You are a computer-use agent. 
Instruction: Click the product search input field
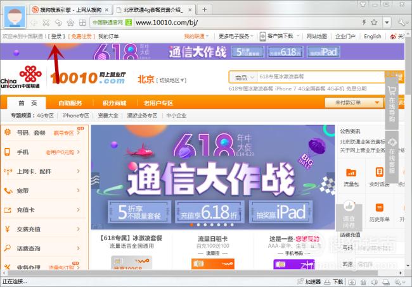click(321, 76)
